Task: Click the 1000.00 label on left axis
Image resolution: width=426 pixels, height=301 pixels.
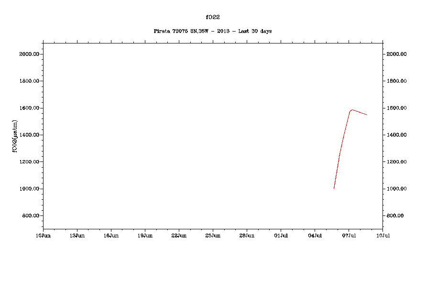Action: [x=29, y=189]
